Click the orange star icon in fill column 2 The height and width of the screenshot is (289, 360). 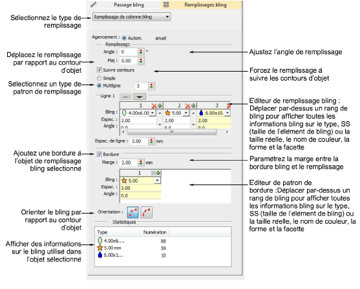[168, 113]
